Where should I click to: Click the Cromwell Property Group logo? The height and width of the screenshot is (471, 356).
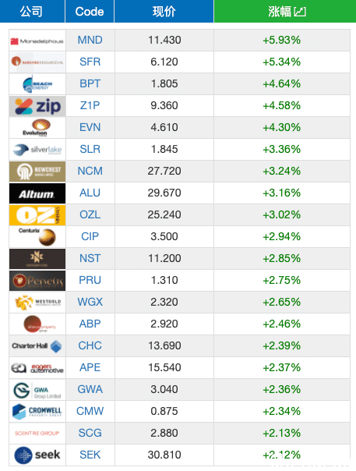click(x=37, y=412)
